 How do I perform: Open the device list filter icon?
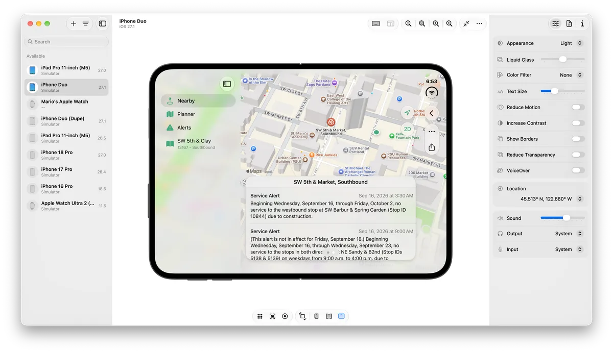tap(85, 23)
